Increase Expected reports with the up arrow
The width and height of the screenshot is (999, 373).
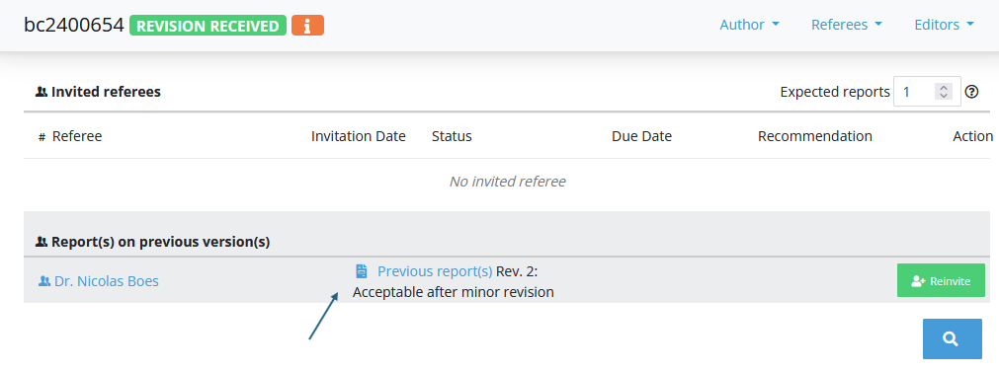(x=944, y=88)
